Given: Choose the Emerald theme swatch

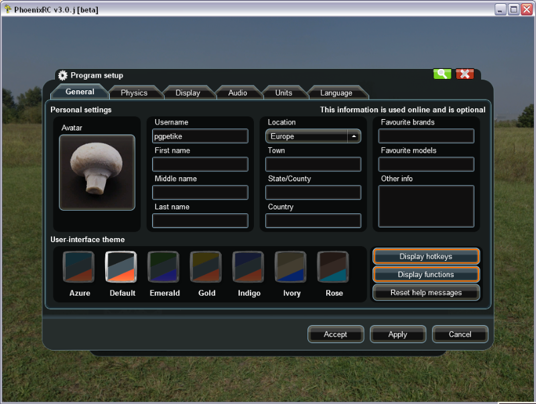Looking at the screenshot, I should pyautogui.click(x=163, y=267).
